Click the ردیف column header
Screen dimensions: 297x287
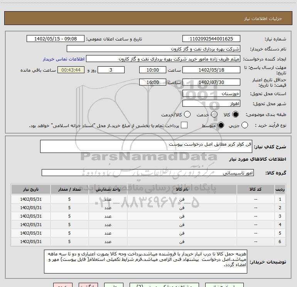[280, 189]
